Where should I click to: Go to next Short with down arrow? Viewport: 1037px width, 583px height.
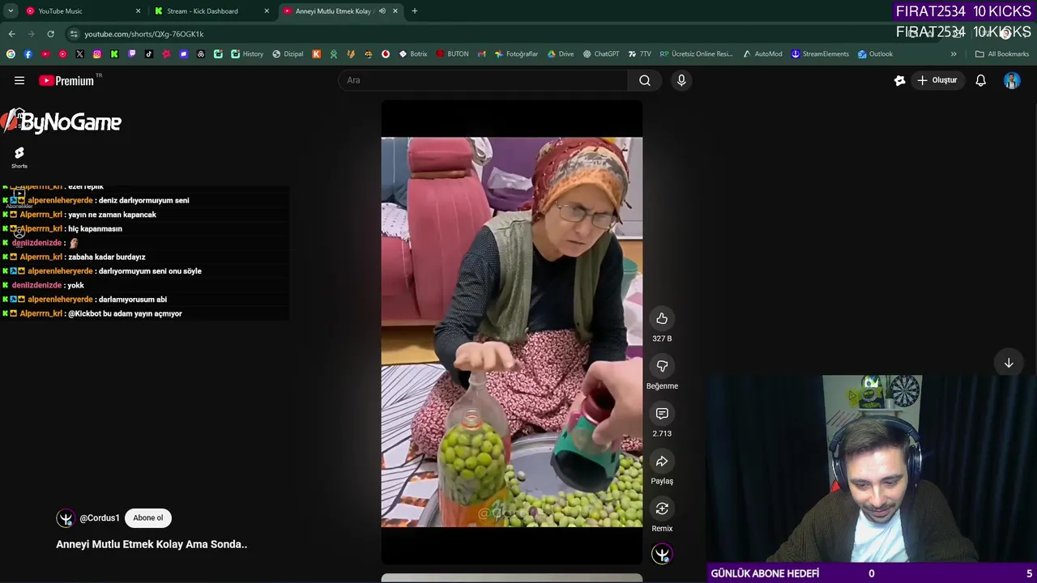[1009, 364]
